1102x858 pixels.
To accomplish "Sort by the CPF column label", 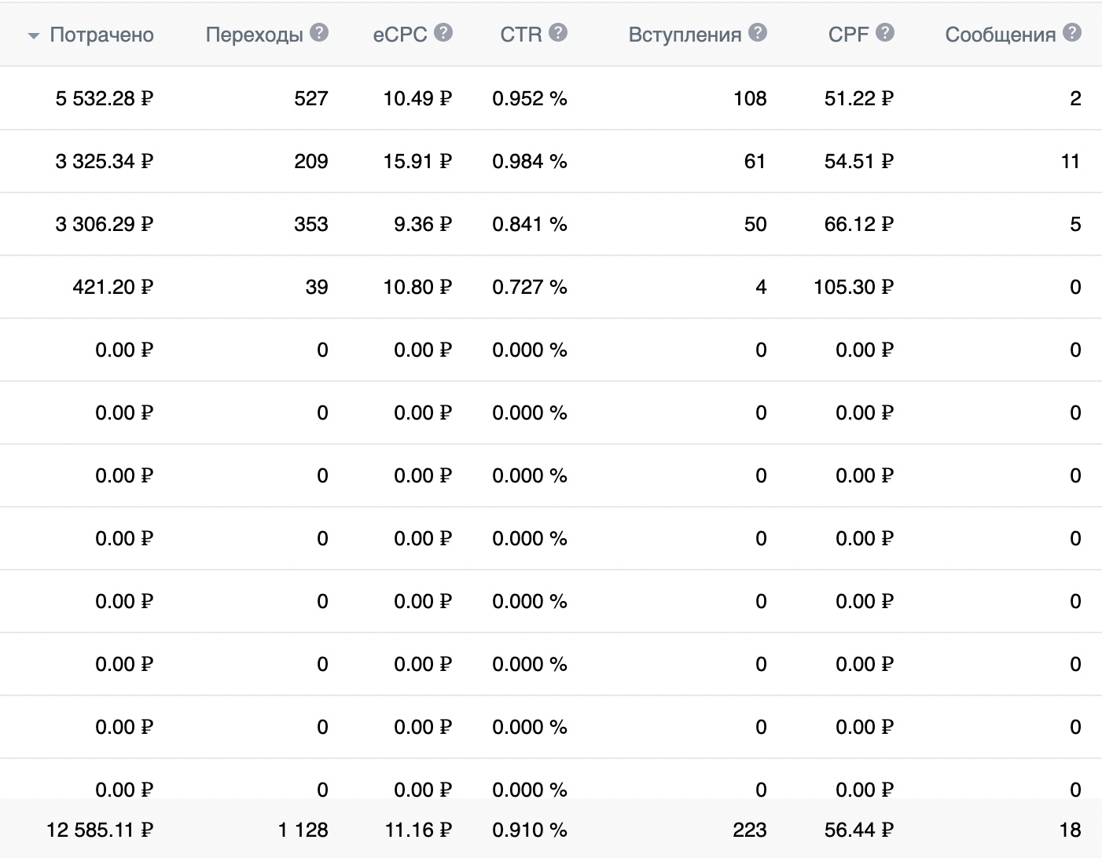I will [x=848, y=35].
